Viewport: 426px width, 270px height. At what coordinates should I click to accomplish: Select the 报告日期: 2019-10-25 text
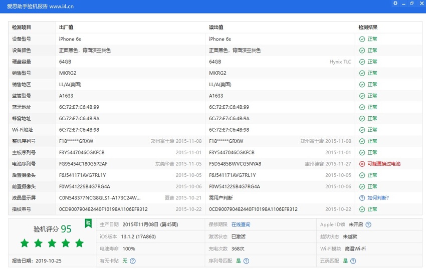(37, 261)
